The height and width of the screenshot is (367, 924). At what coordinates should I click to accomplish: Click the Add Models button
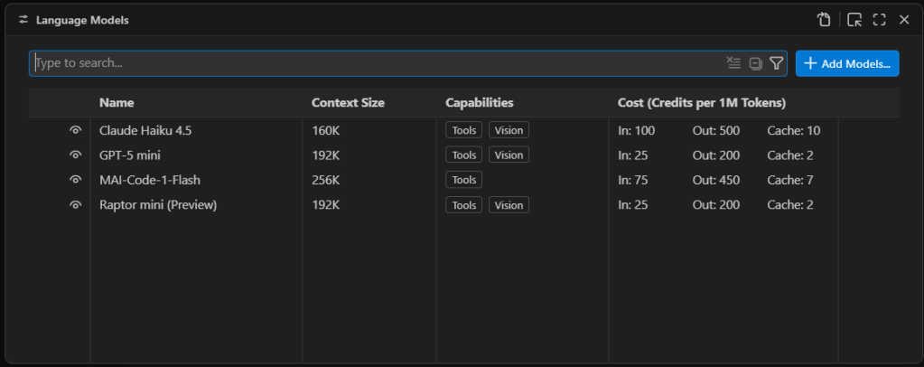(x=847, y=63)
